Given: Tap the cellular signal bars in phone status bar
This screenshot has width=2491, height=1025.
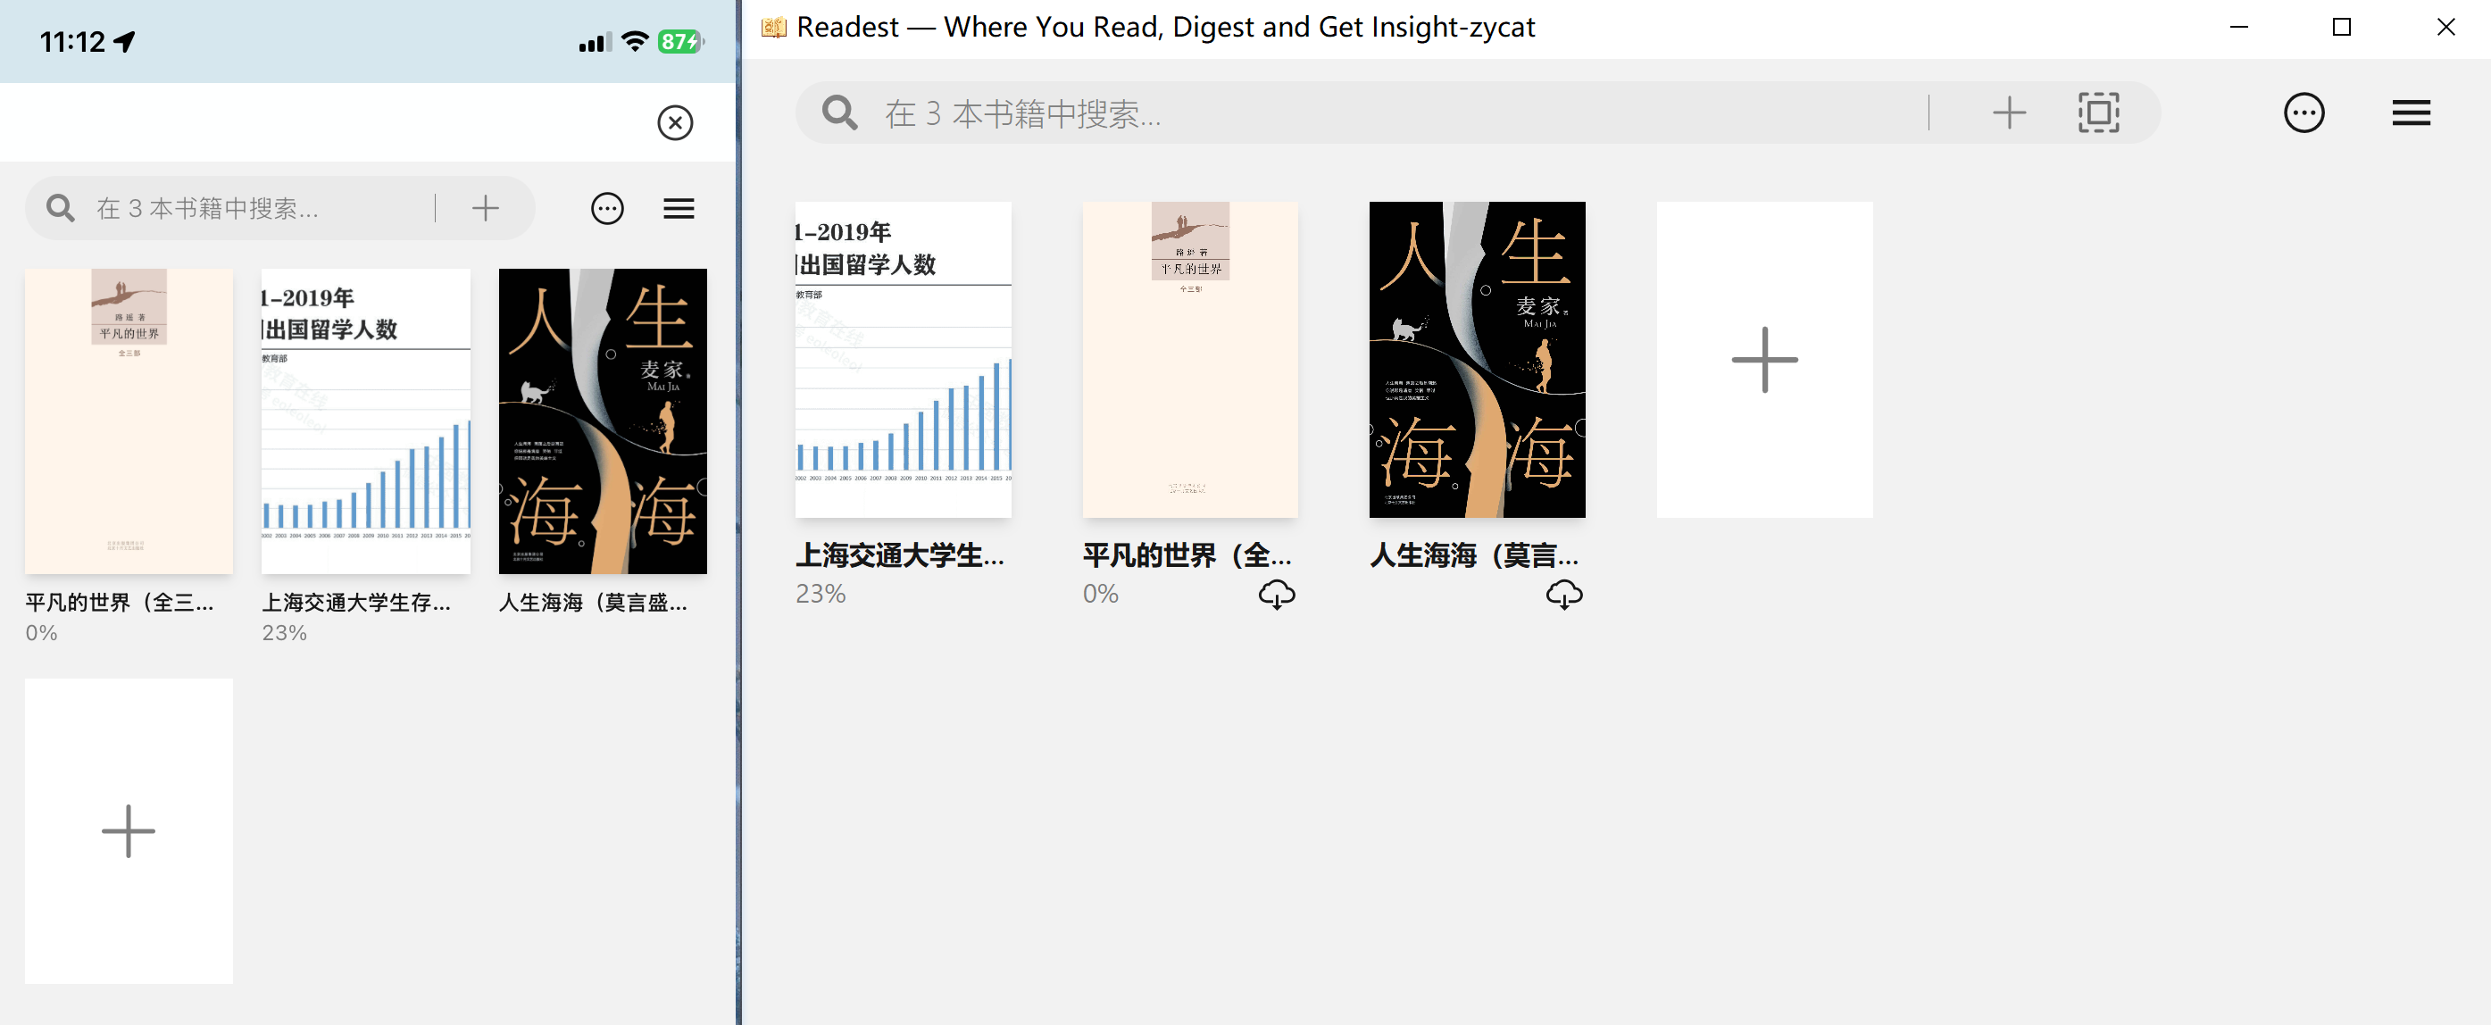Looking at the screenshot, I should [595, 43].
